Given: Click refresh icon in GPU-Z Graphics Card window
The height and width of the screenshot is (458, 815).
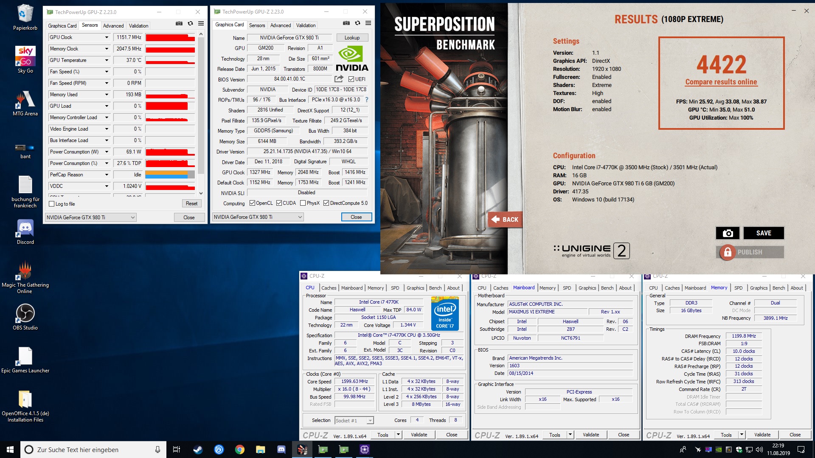Looking at the screenshot, I should pyautogui.click(x=357, y=23).
